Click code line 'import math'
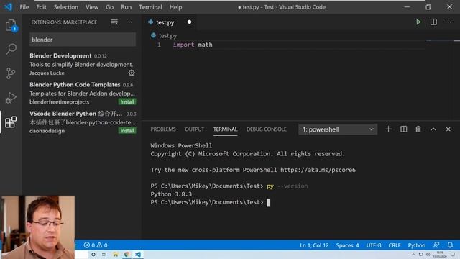Viewport: 460px width, 259px height. (193, 45)
